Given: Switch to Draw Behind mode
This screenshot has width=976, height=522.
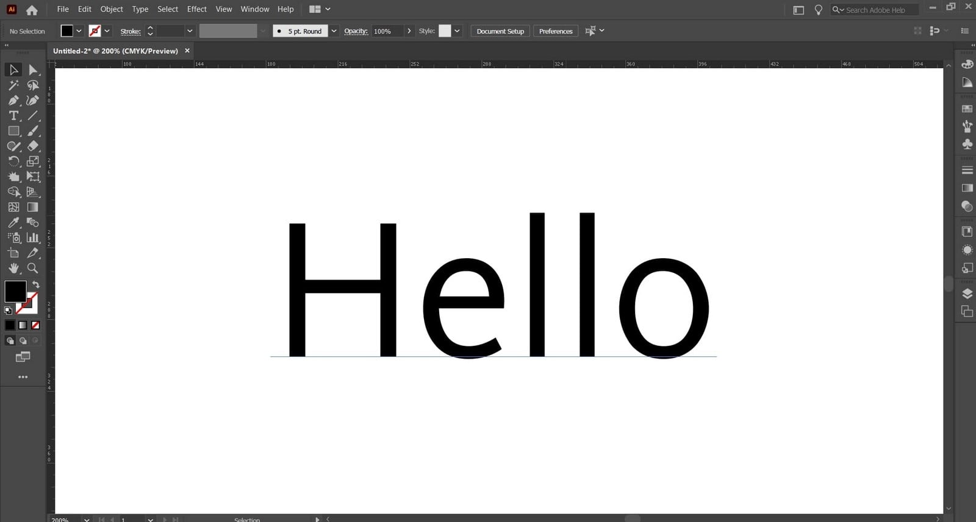Looking at the screenshot, I should pos(23,341).
